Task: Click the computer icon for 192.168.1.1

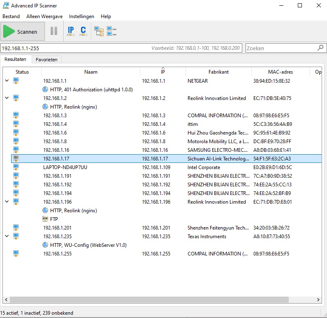Action: [16, 81]
